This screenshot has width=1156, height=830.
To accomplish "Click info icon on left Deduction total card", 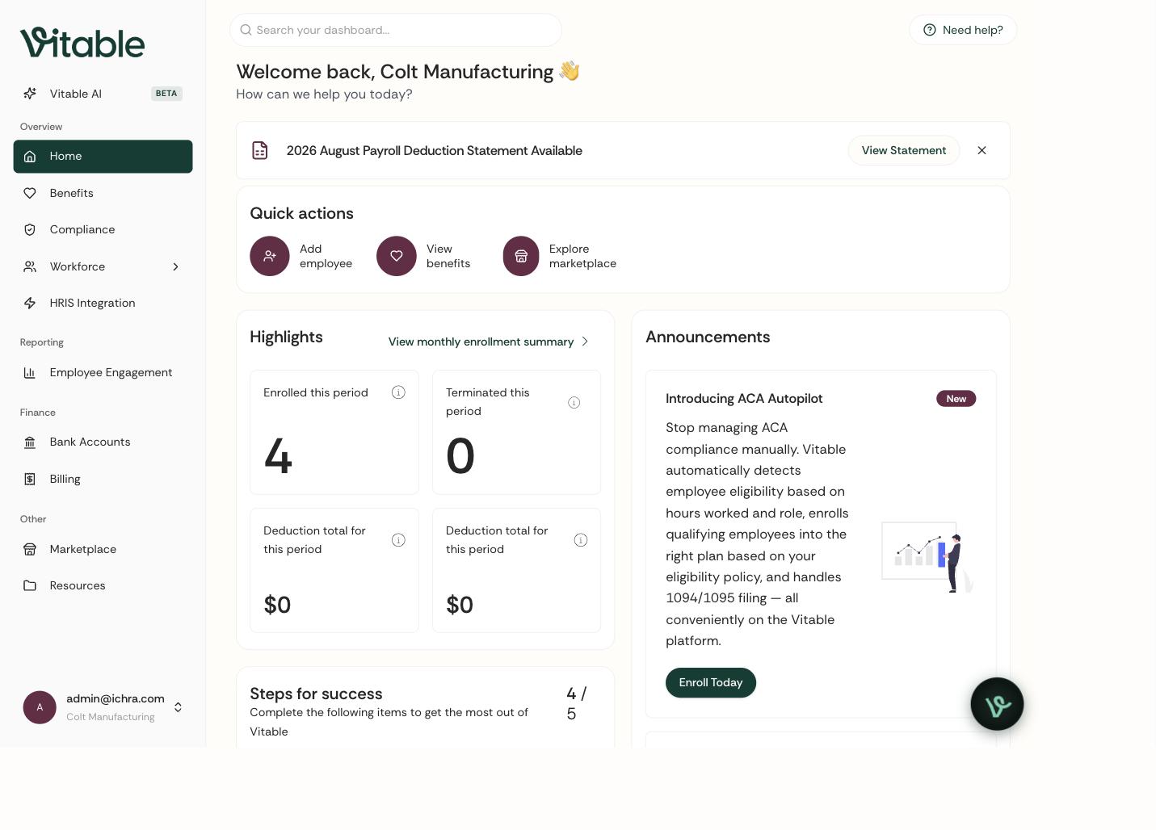I will 398,540.
